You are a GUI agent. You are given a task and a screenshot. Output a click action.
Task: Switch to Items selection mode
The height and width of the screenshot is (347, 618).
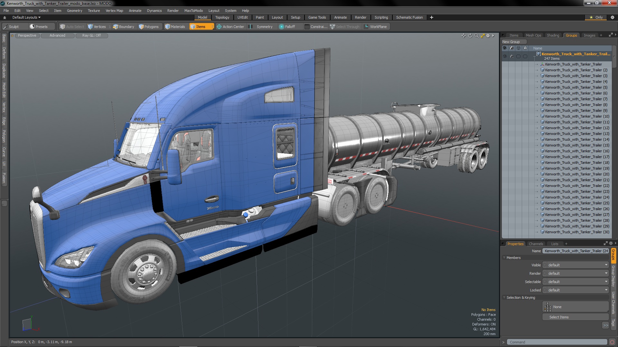point(201,27)
